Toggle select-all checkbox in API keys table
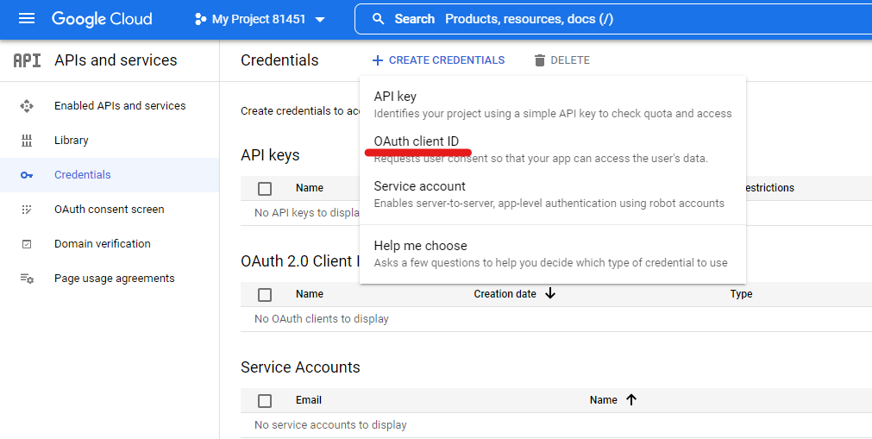872x439 pixels. tap(265, 189)
